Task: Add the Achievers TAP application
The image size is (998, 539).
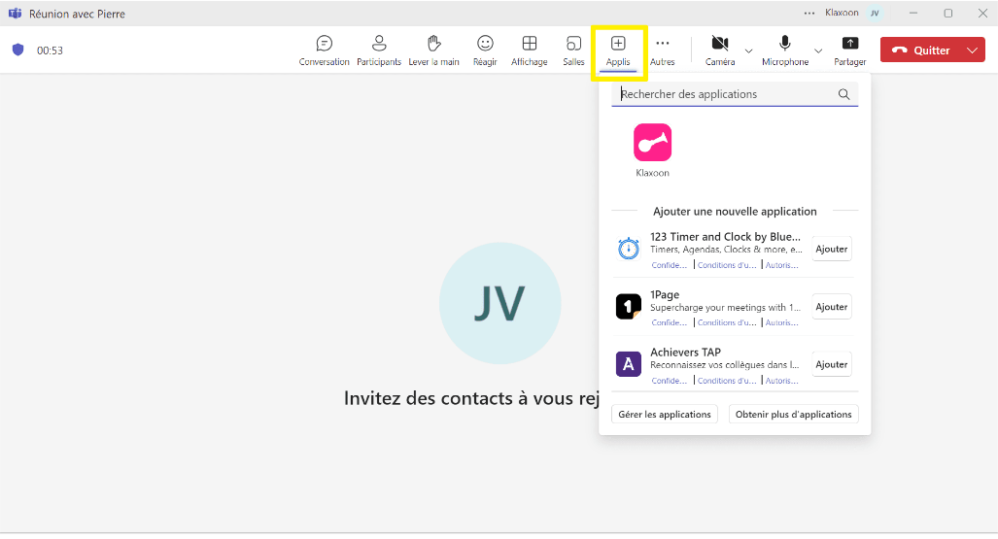Action: pos(831,365)
